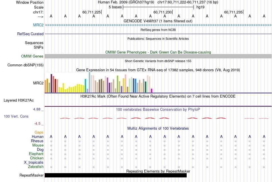Click the OMIM Gene Phenotypes track title
This screenshot has height=182, width=272.
click(x=158, y=52)
